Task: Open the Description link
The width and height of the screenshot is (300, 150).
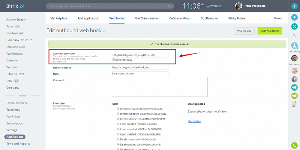Action: (x=194, y=121)
